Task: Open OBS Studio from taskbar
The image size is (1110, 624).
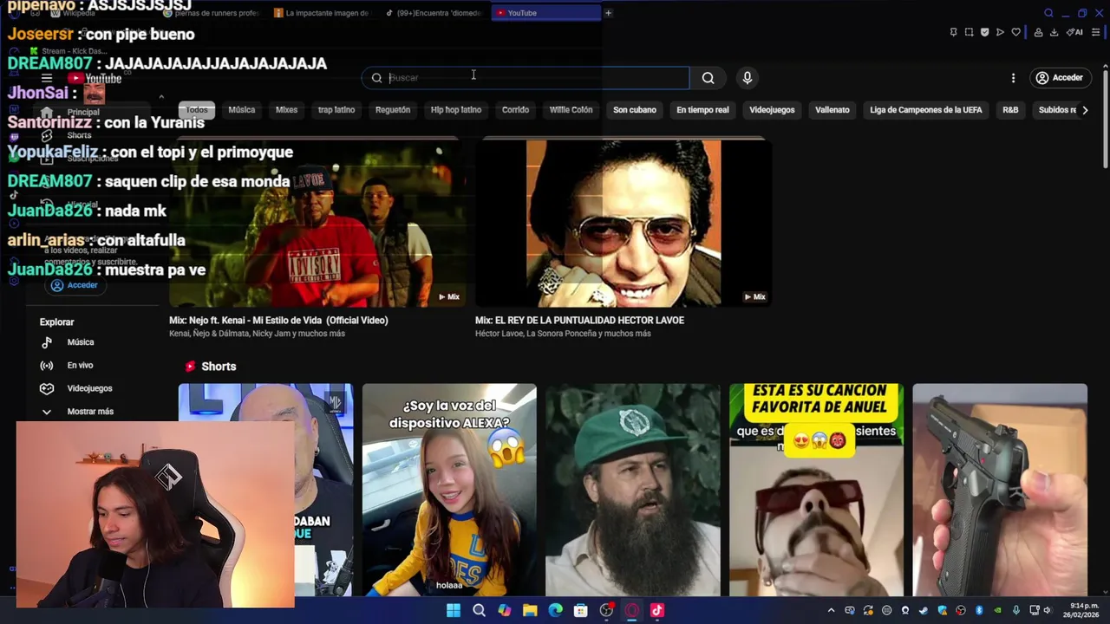Action: pos(606,610)
